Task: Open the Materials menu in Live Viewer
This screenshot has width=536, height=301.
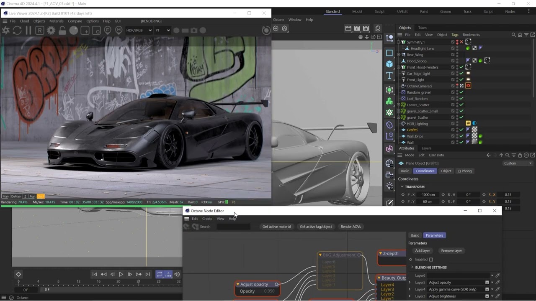Action: [57, 21]
